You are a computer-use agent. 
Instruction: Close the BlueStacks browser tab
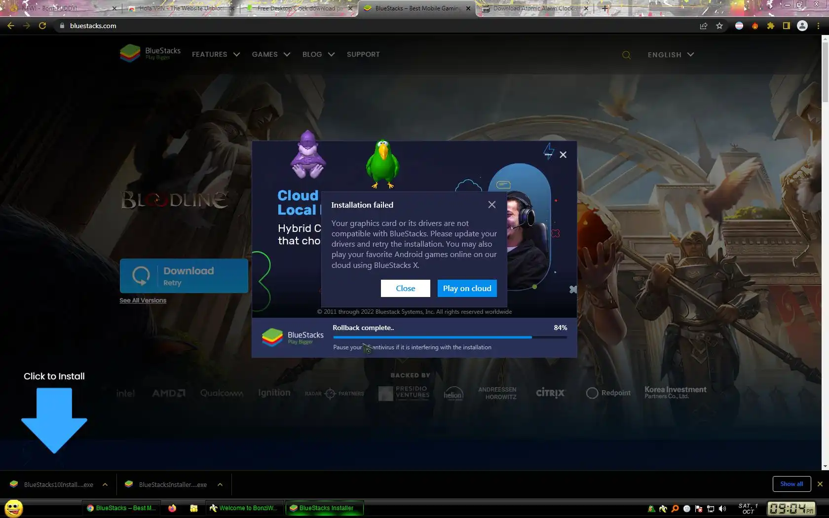[468, 8]
